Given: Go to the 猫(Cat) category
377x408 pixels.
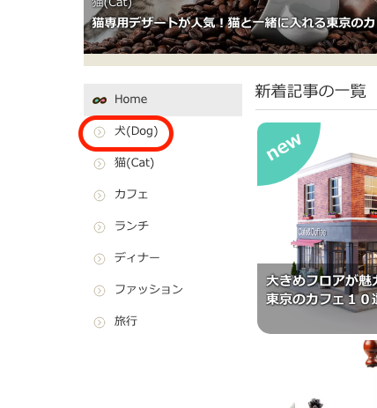Looking at the screenshot, I should tap(134, 163).
